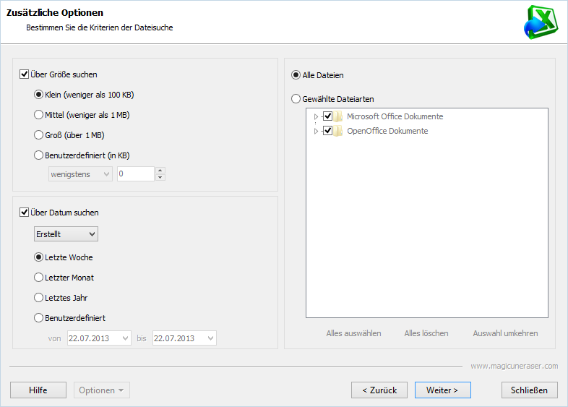
Task: Click the Excel recovery logo icon
Action: [541, 22]
